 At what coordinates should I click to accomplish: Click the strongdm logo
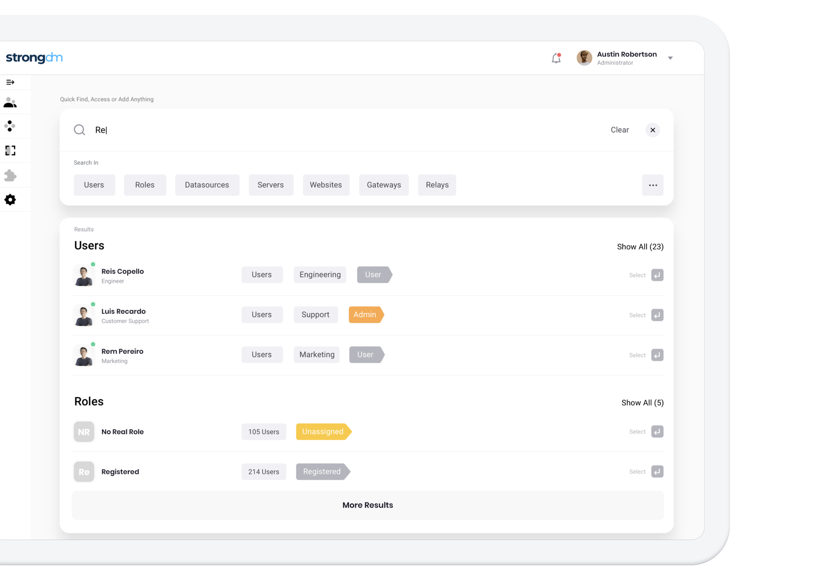(x=34, y=58)
